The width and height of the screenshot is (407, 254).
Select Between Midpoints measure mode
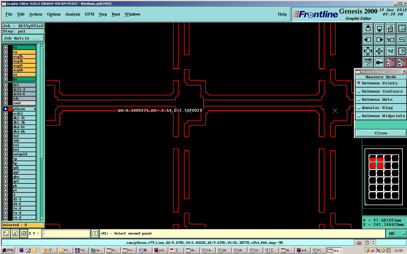coord(381,116)
